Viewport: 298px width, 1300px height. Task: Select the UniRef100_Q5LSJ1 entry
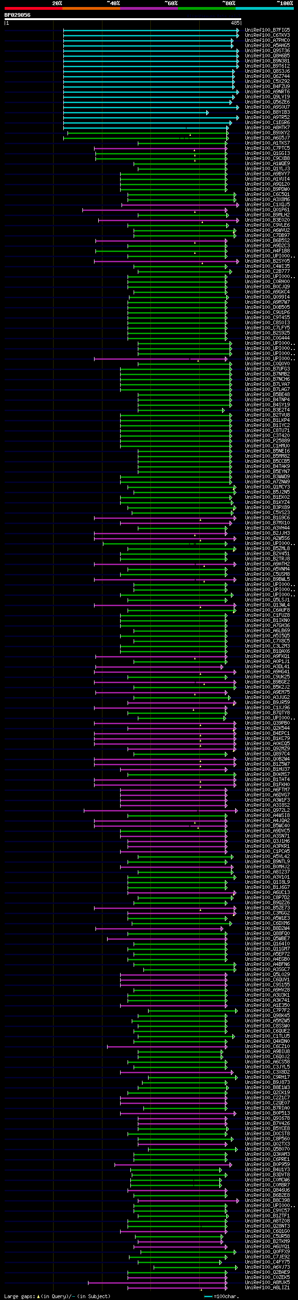coord(267,600)
